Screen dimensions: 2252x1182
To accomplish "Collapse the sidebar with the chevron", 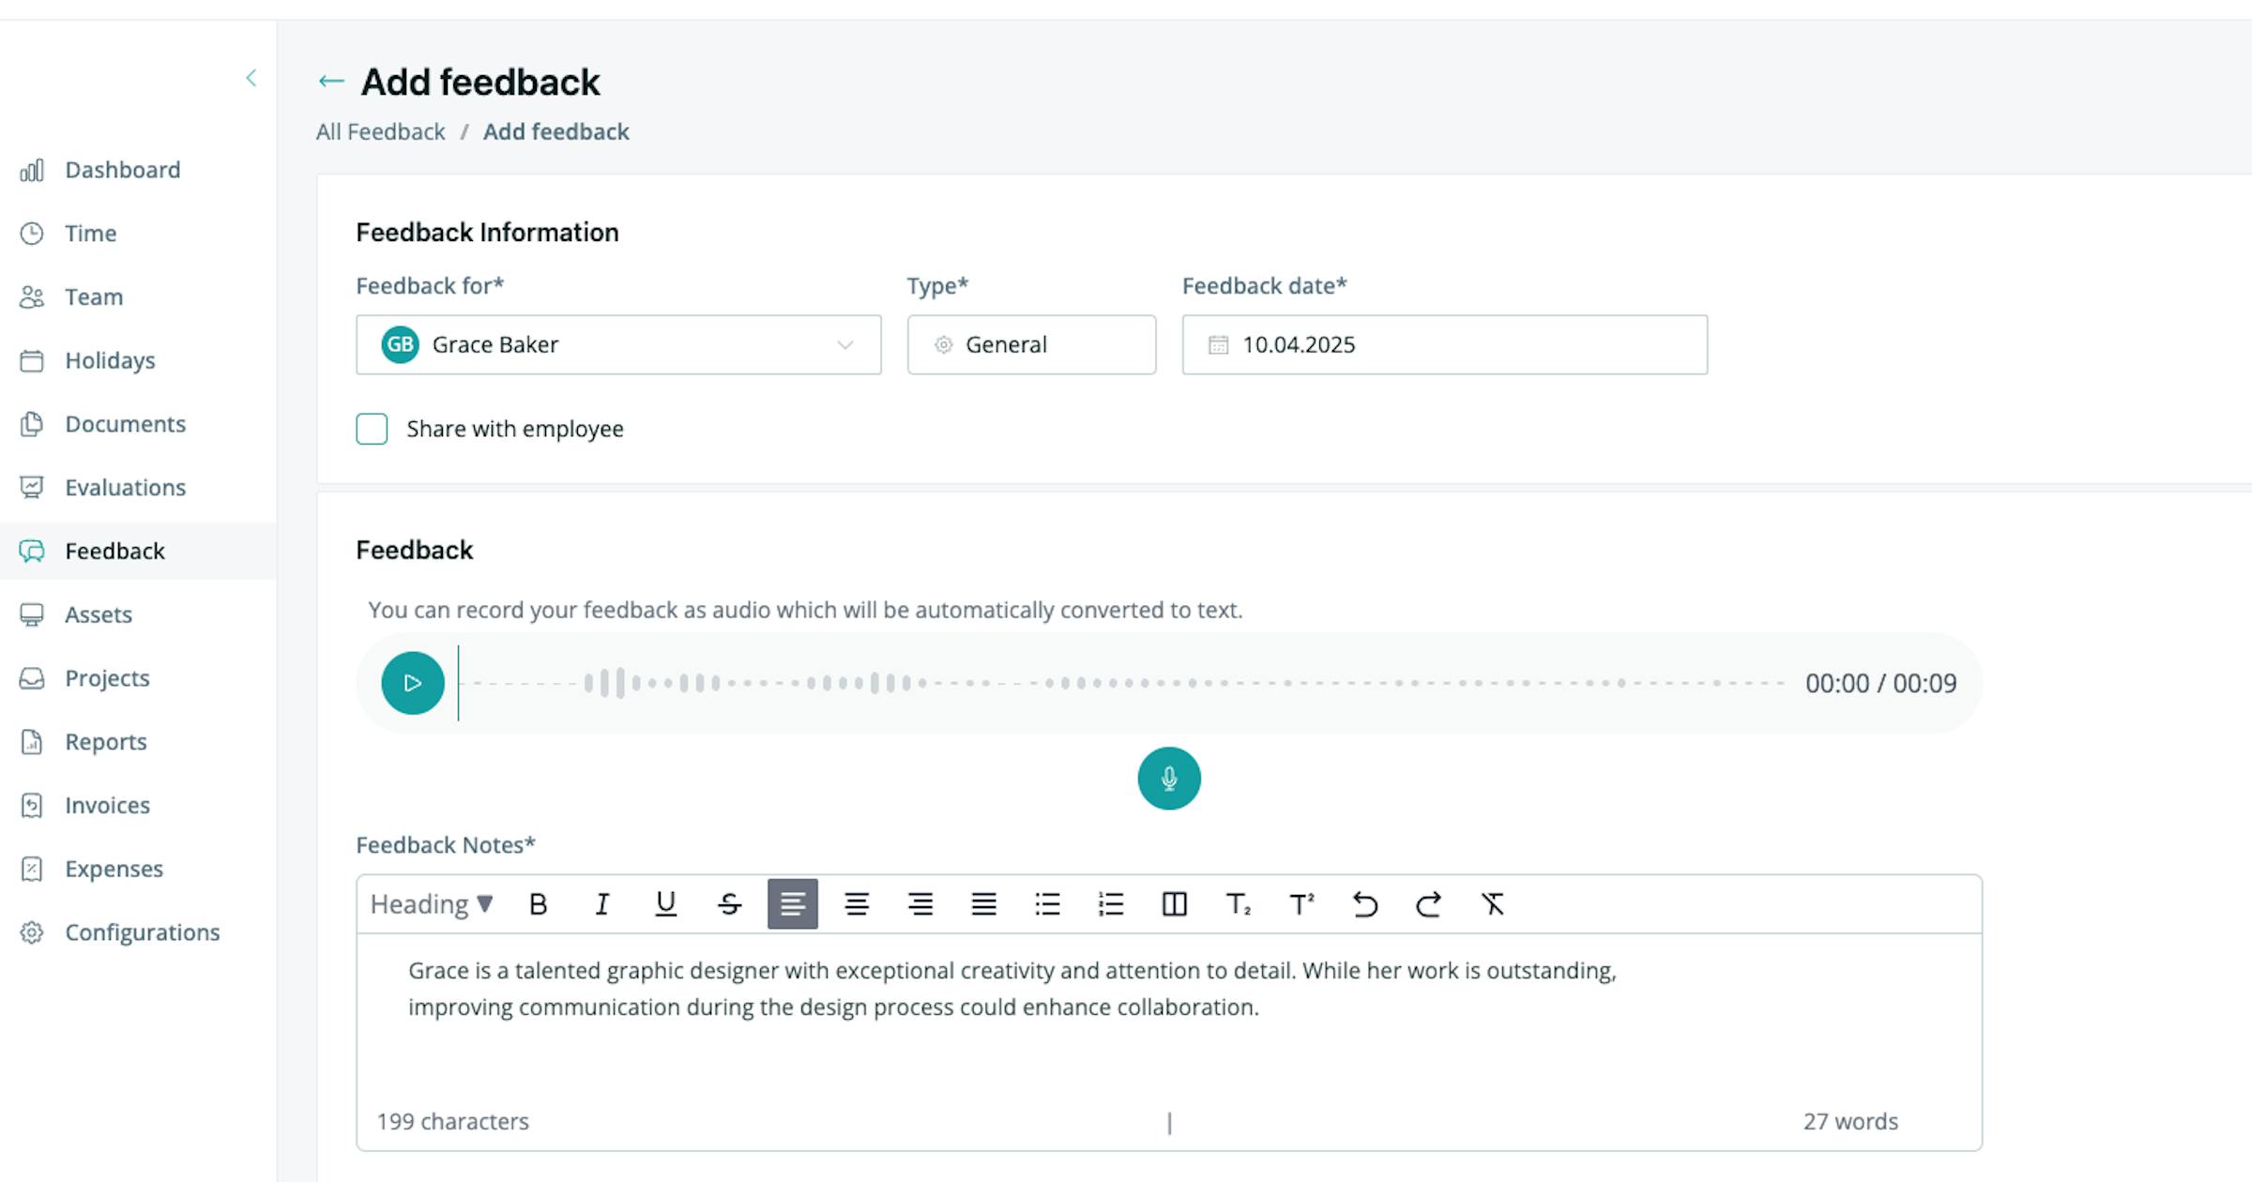I will tap(251, 78).
